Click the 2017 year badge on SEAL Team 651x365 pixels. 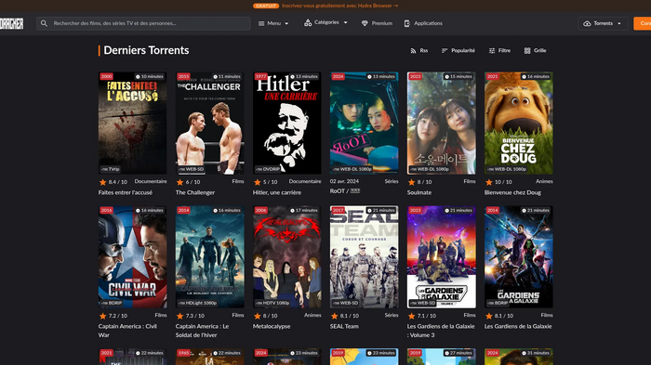tap(339, 210)
